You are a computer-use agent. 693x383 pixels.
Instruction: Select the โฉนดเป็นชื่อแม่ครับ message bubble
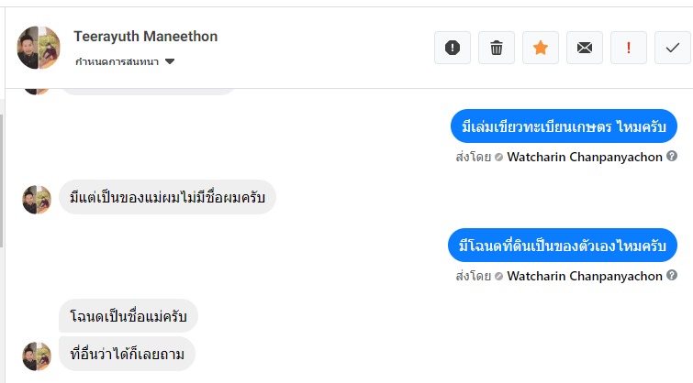129,316
